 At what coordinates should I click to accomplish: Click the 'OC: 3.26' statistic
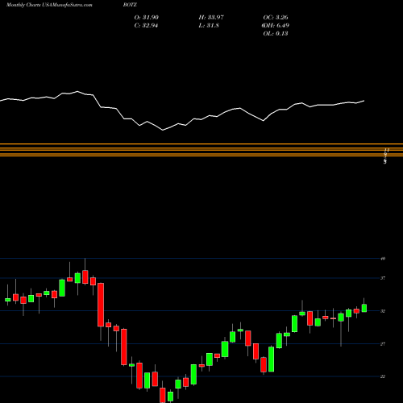tap(276, 18)
